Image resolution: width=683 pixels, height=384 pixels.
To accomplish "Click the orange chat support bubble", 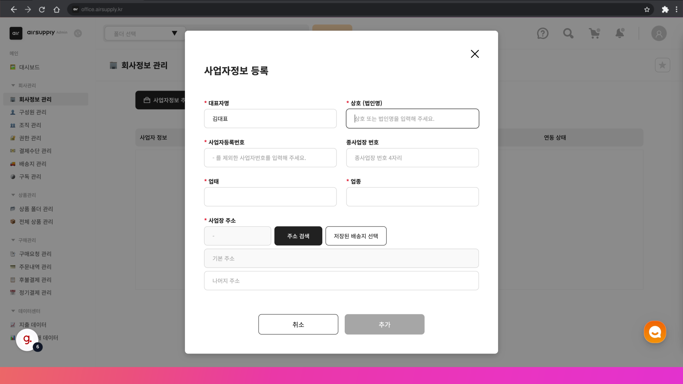I will click(x=655, y=332).
